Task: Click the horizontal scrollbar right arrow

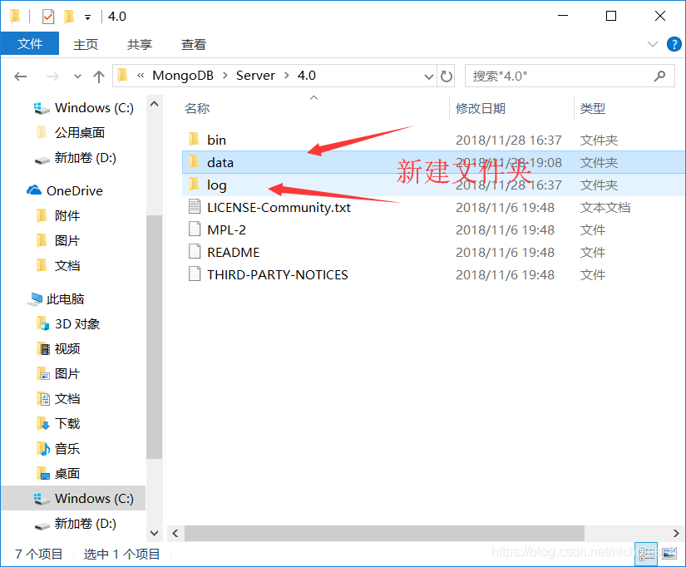Action: [x=676, y=533]
